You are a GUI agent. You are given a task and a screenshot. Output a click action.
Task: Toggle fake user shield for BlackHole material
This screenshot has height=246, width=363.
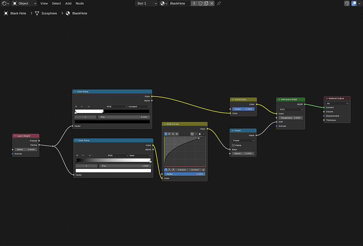coord(200,4)
